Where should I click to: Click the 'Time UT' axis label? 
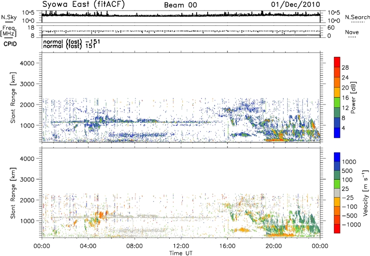click(181, 253)
